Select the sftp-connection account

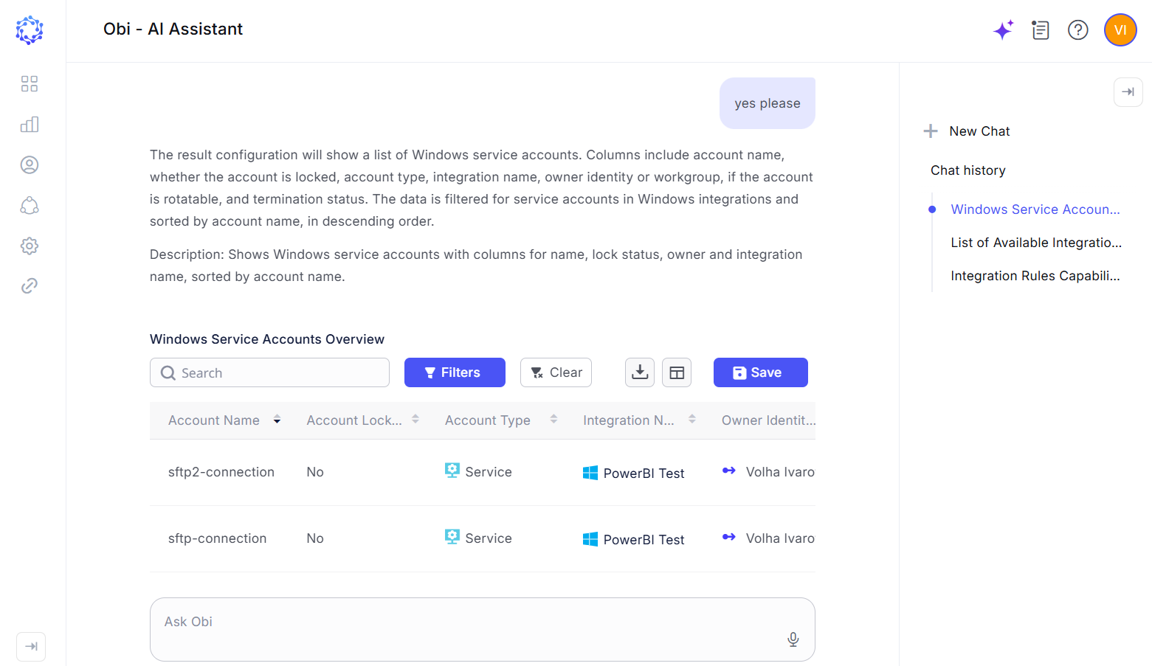click(x=218, y=538)
